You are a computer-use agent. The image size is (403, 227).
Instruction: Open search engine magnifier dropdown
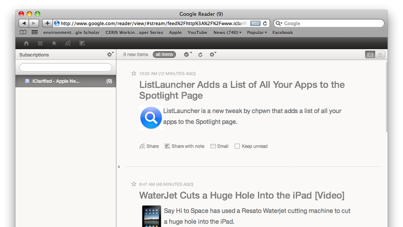pos(279,23)
